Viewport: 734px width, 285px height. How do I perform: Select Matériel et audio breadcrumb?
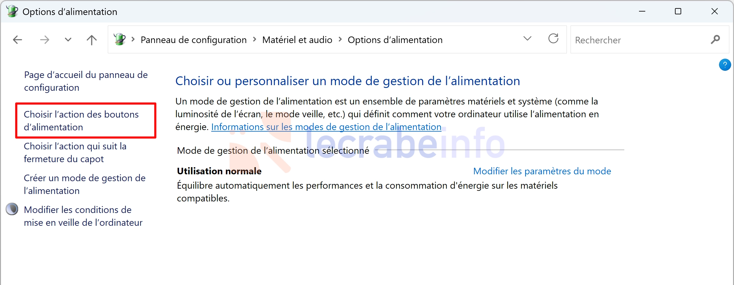coord(297,40)
